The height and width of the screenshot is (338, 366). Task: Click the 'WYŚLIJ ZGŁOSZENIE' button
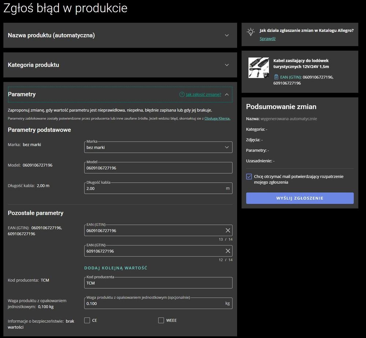tap(299, 198)
